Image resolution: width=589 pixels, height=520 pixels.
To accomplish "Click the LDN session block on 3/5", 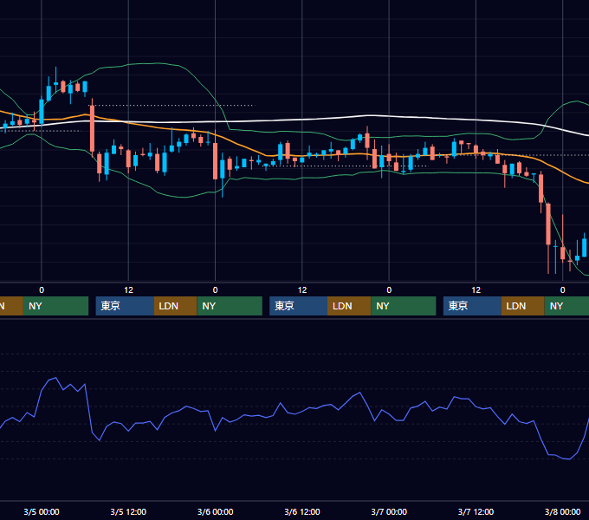I will coord(176,306).
